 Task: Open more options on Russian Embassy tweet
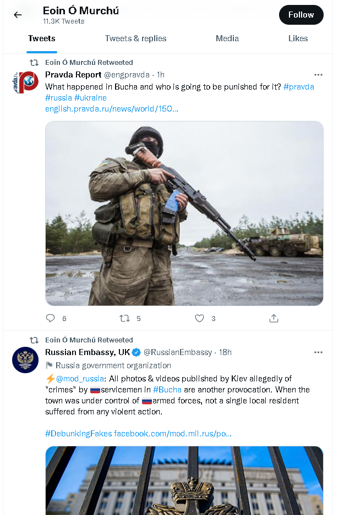point(318,352)
